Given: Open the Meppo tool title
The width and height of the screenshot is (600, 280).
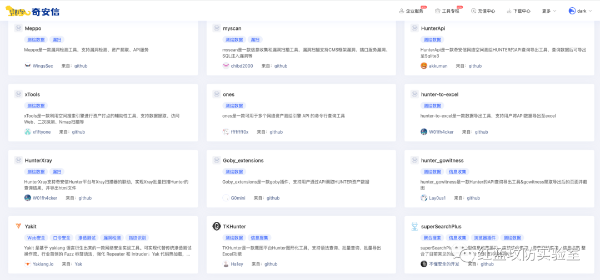Looking at the screenshot, I should pos(33,28).
